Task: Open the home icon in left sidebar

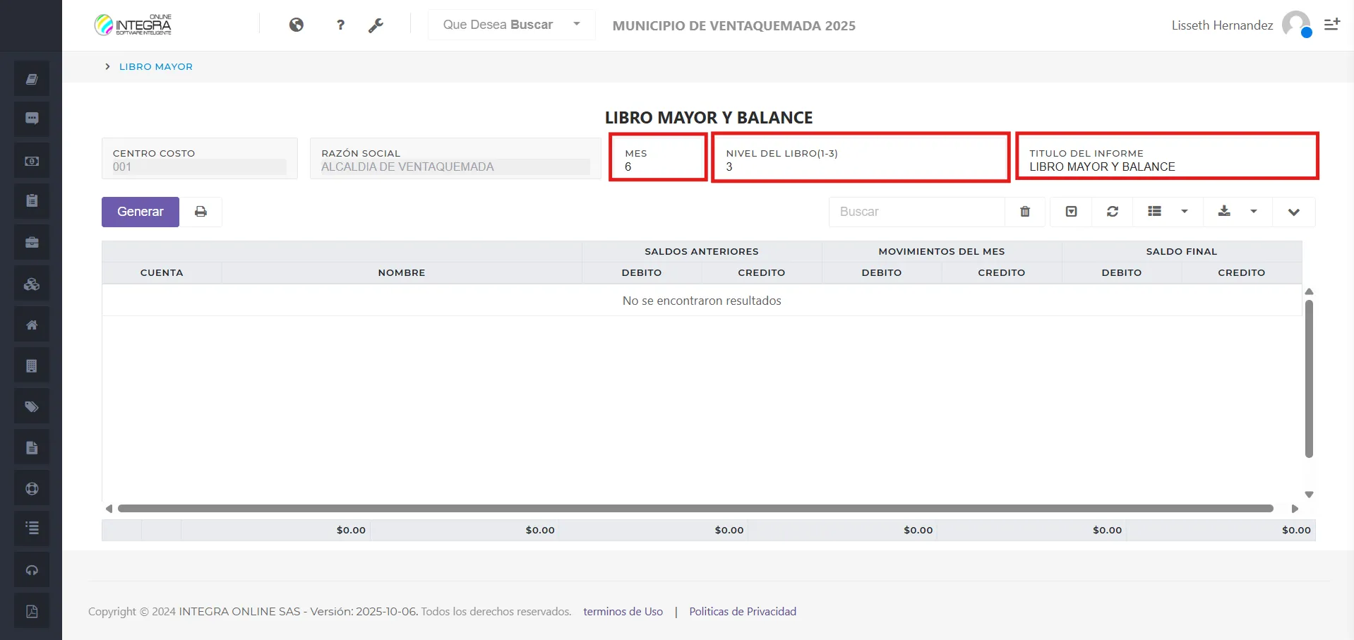Action: click(32, 325)
